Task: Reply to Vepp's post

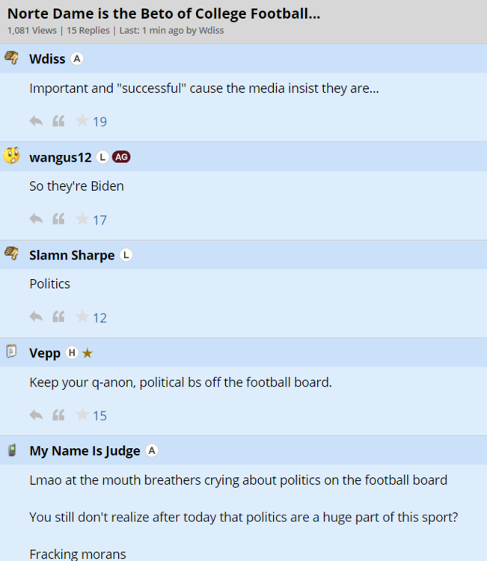Action: [x=36, y=415]
